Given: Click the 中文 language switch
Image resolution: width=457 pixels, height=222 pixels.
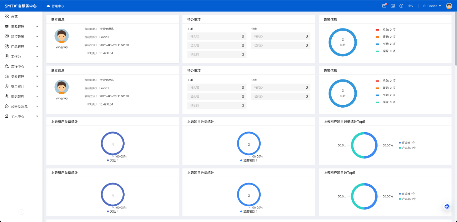Looking at the screenshot, I should click(x=411, y=6).
